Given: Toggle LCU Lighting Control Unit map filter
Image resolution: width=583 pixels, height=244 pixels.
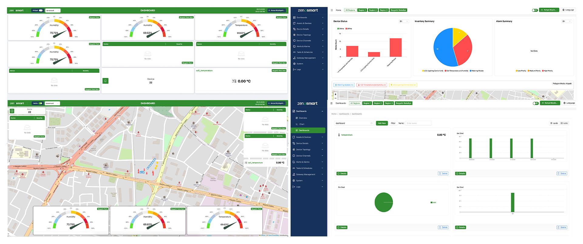Looking at the screenshot, I should click(x=403, y=85).
